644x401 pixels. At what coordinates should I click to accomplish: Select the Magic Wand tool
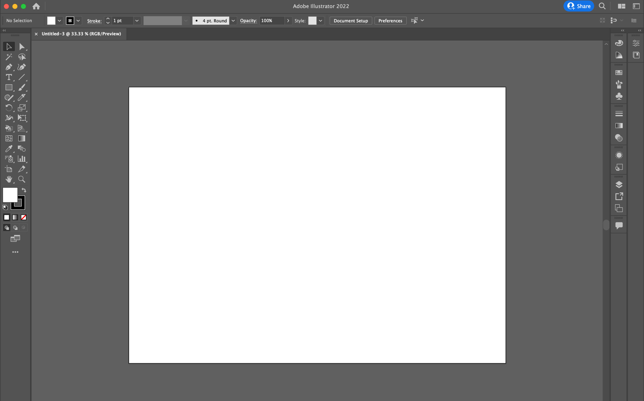(9, 57)
